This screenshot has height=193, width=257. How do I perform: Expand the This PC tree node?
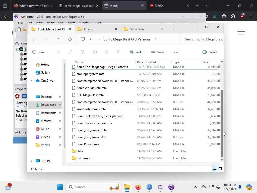pyautogui.click(x=31, y=161)
